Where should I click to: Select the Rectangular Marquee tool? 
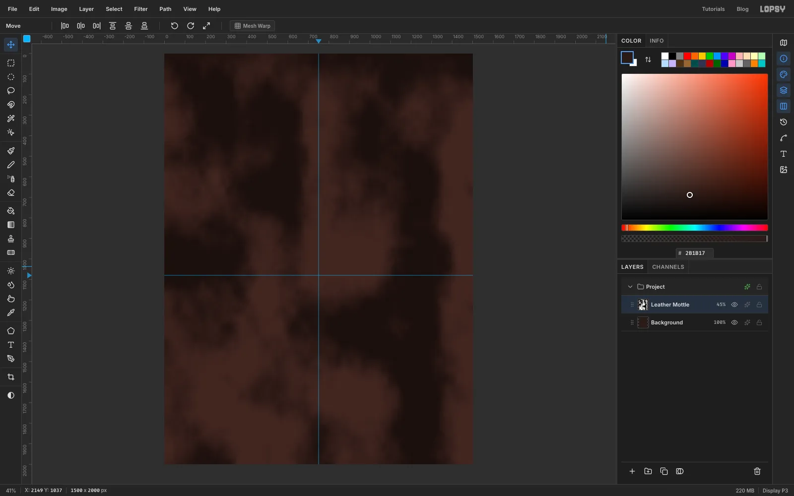[x=11, y=63]
